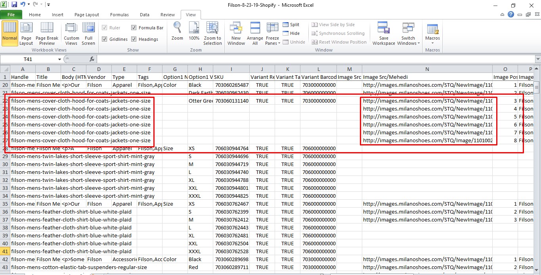Switch to Page Layout view
541x275 pixels.
tap(26, 33)
